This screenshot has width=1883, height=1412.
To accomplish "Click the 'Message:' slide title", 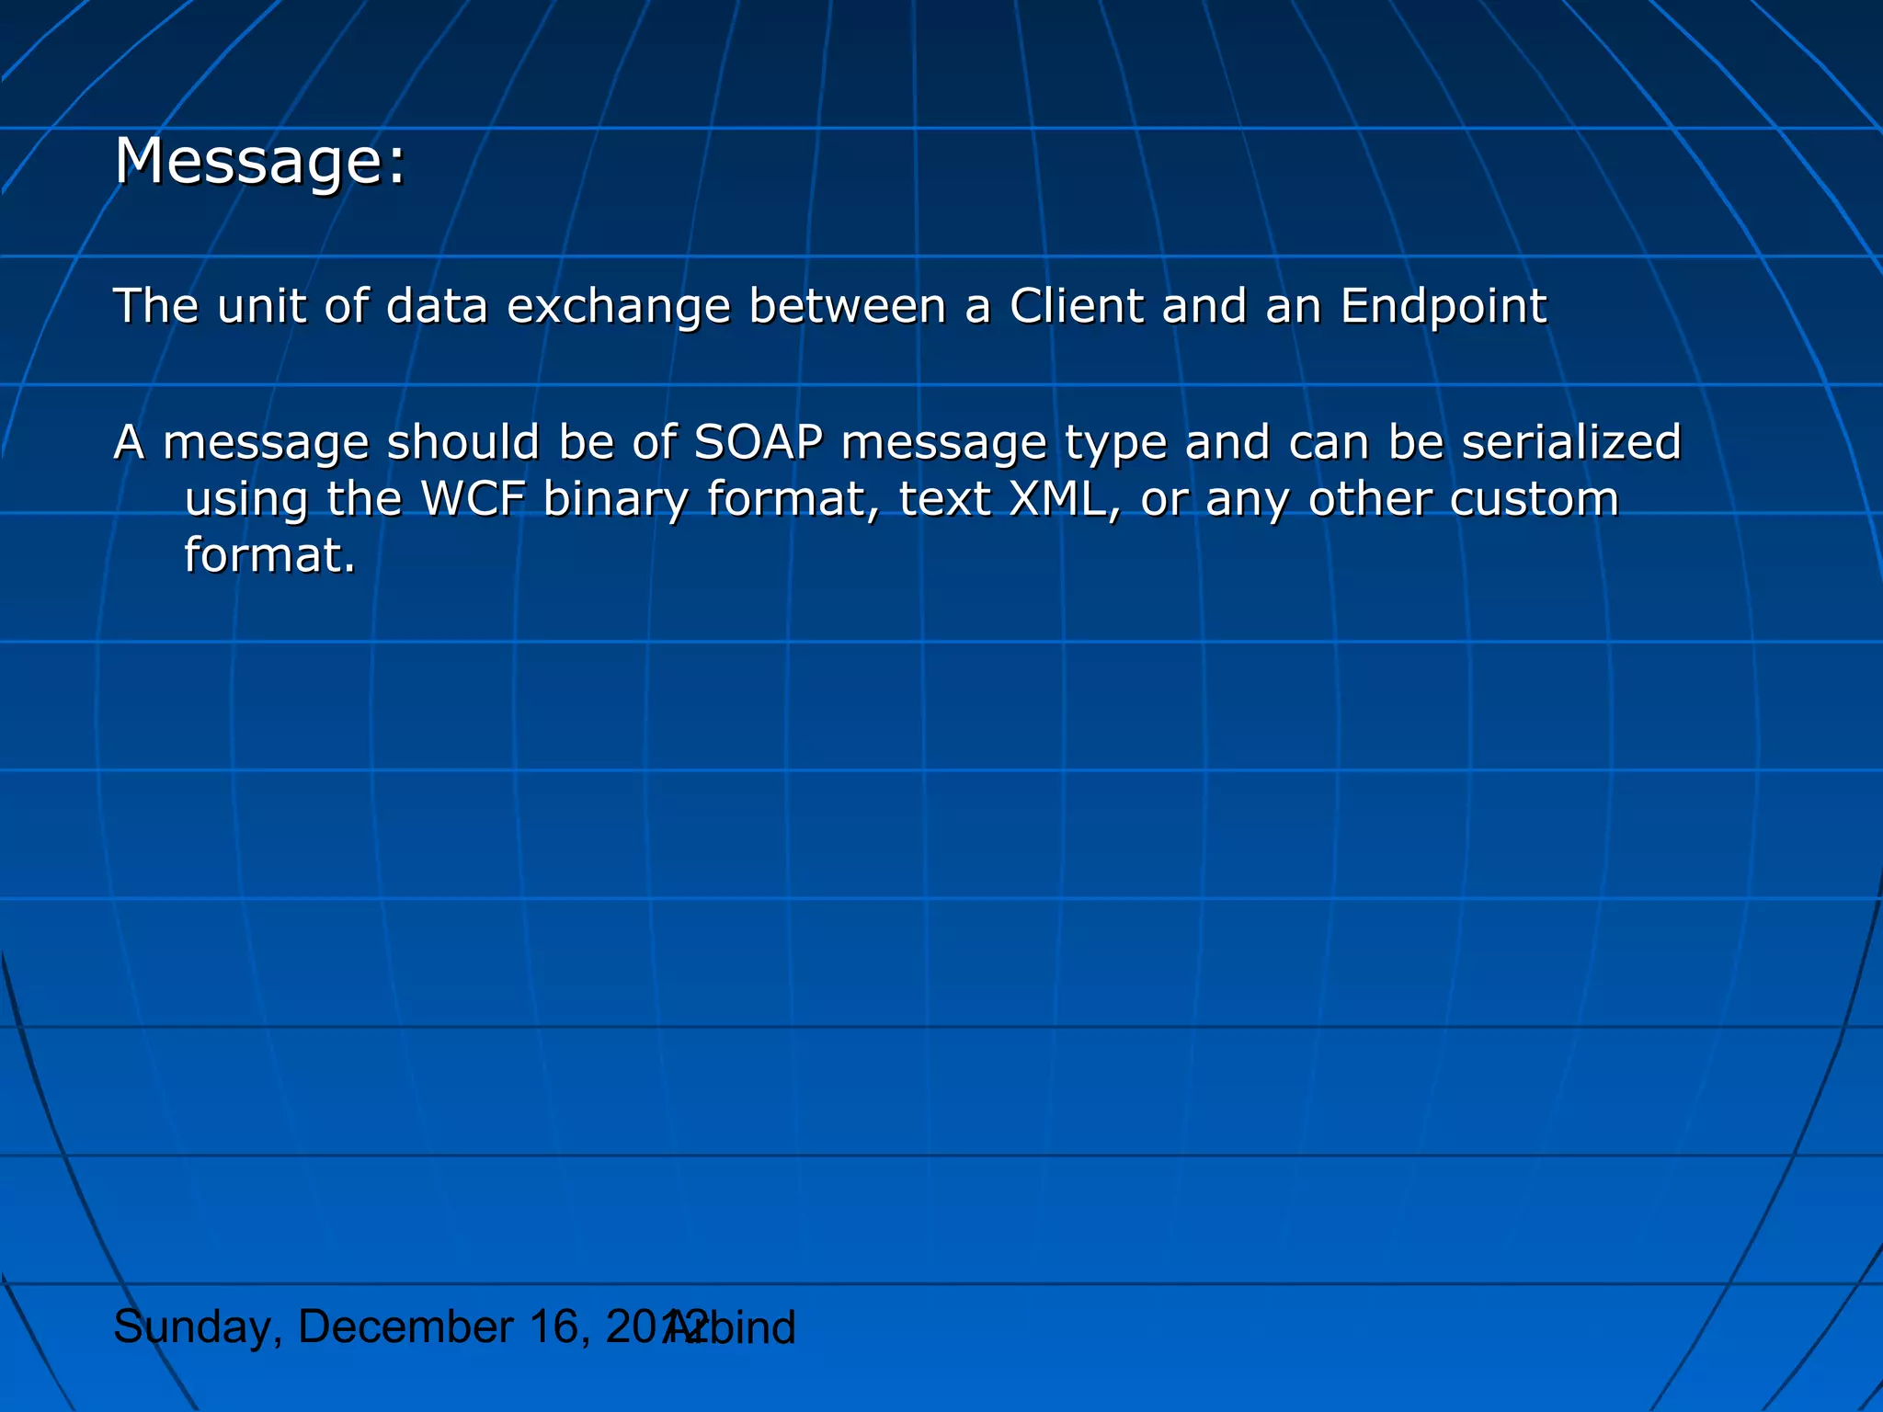I will pos(259,161).
